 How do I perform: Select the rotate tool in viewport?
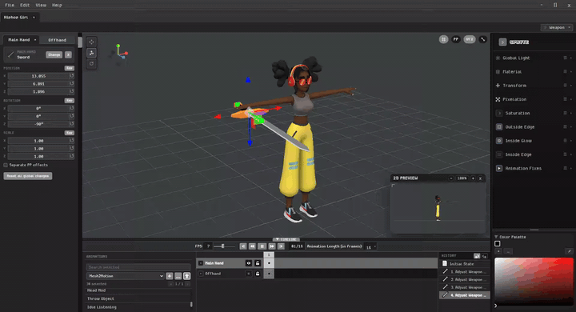click(91, 63)
